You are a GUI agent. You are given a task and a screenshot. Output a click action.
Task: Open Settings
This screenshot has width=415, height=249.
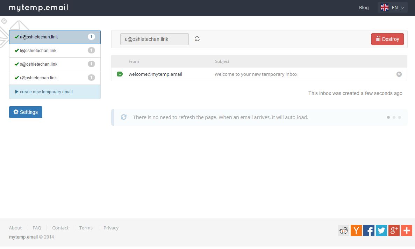click(26, 112)
